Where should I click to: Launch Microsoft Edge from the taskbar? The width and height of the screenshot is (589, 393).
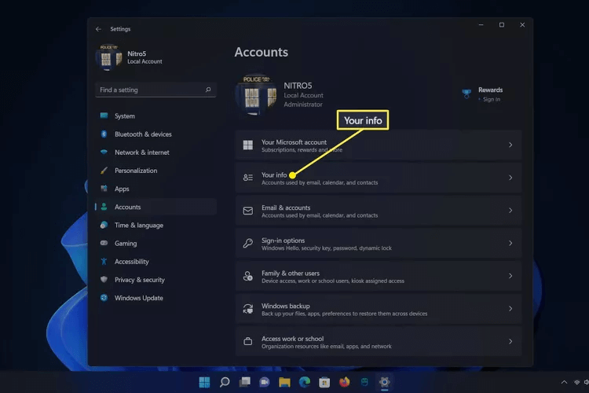click(305, 382)
